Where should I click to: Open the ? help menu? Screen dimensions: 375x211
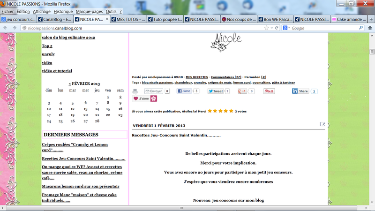point(120,11)
